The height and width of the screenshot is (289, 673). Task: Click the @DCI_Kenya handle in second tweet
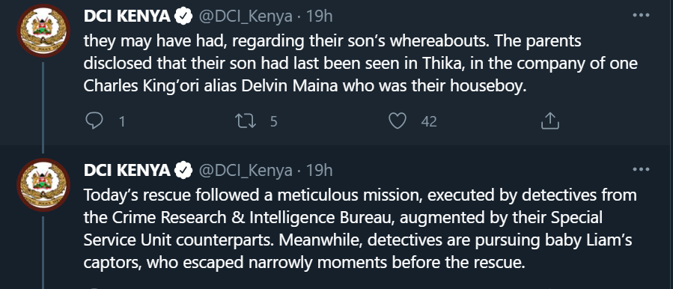[x=245, y=171]
